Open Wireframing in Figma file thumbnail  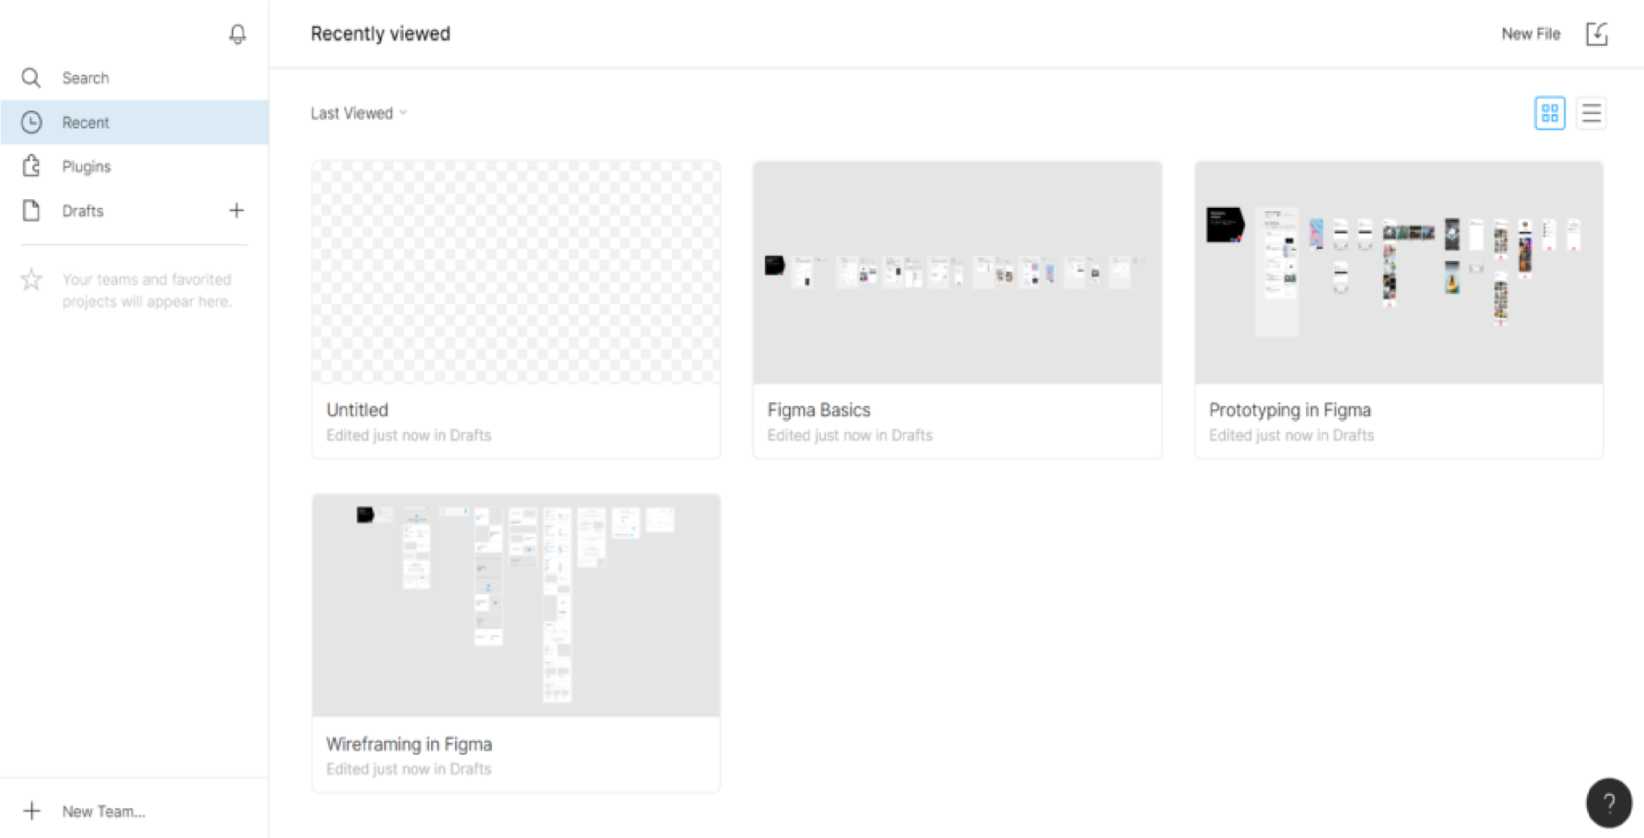[x=516, y=605]
